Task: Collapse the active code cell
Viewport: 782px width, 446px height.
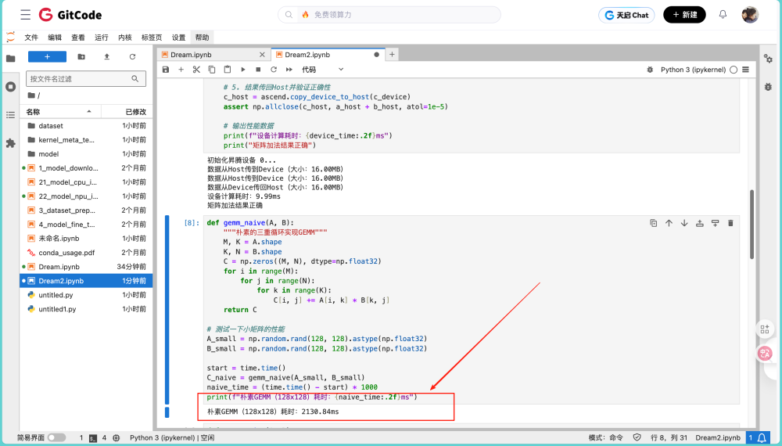Action: pos(167,310)
